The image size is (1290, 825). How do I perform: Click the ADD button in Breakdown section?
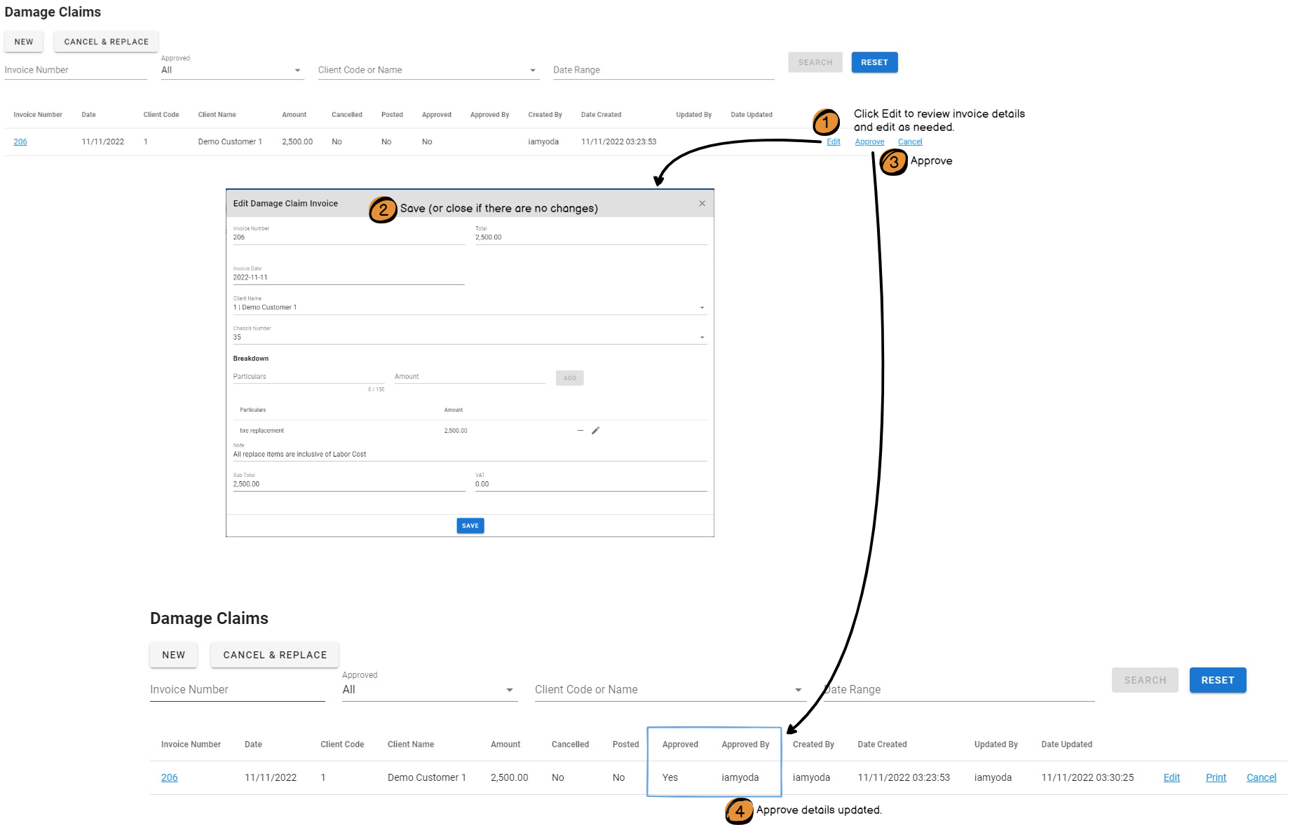(x=569, y=378)
